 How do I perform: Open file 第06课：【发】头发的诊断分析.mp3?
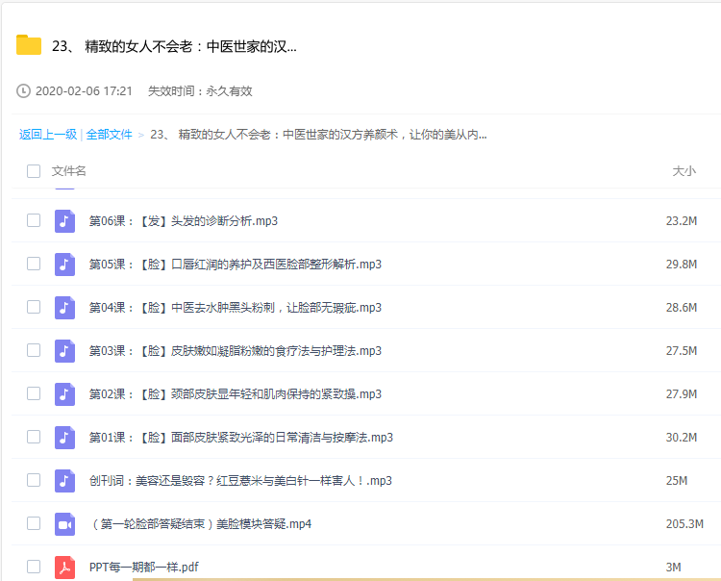183,221
